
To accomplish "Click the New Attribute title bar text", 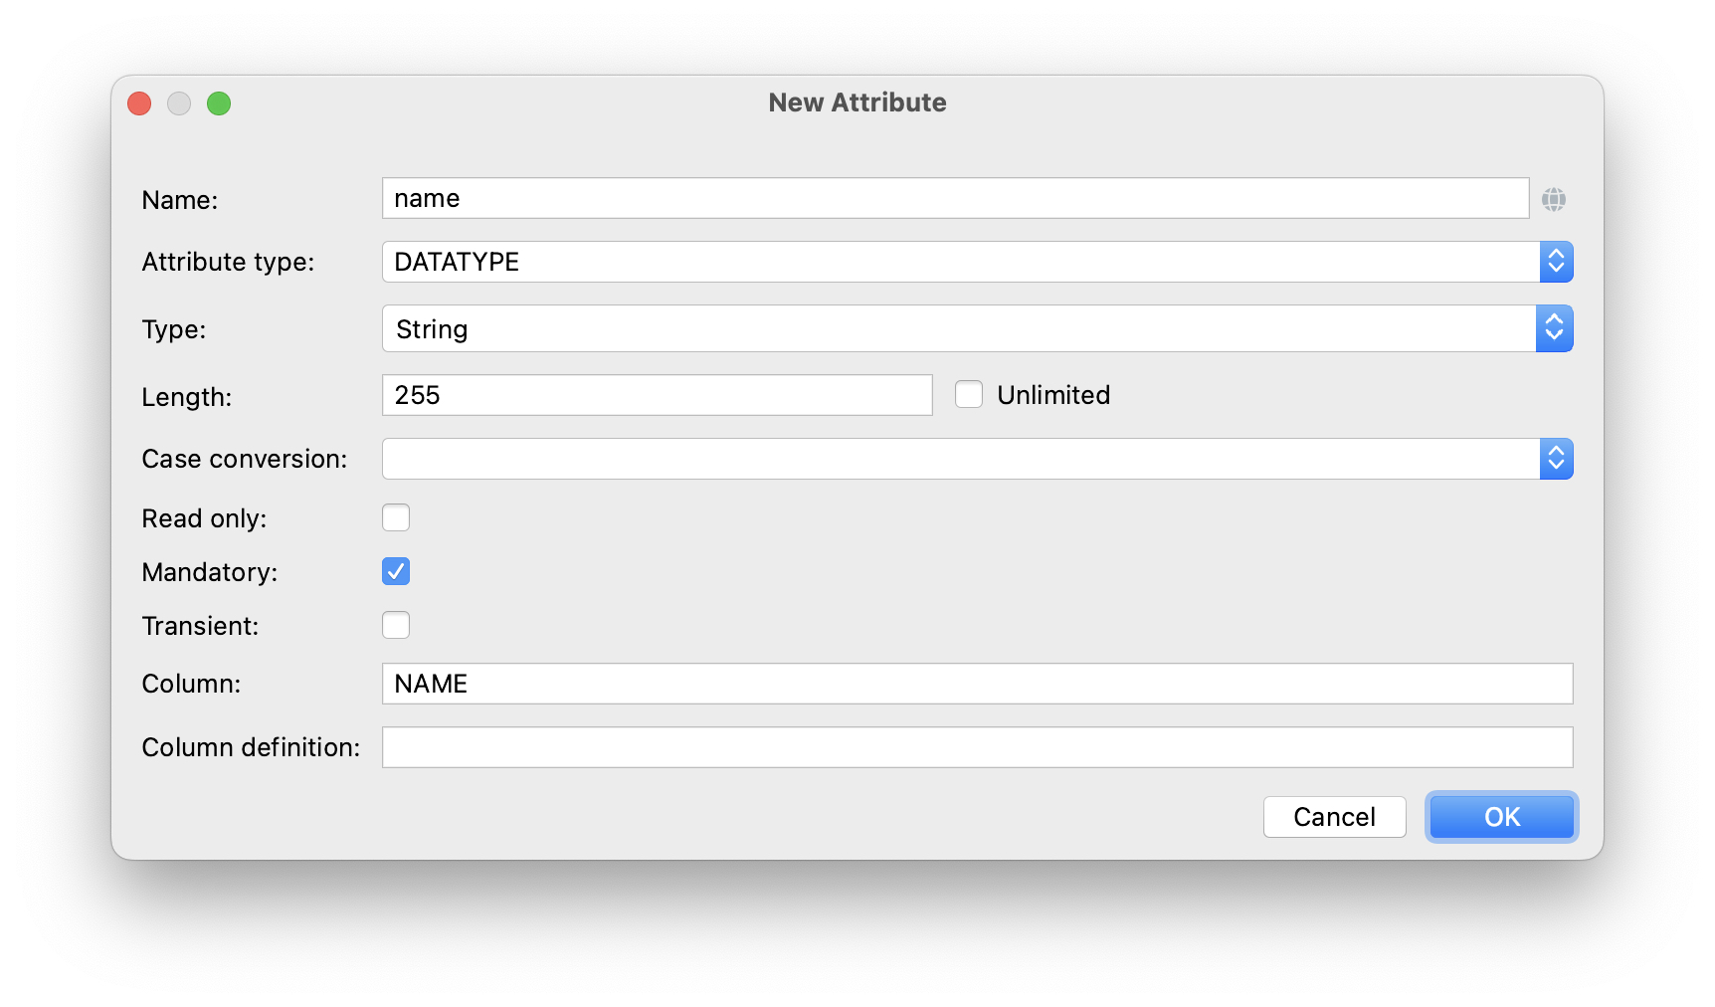I will (857, 102).
